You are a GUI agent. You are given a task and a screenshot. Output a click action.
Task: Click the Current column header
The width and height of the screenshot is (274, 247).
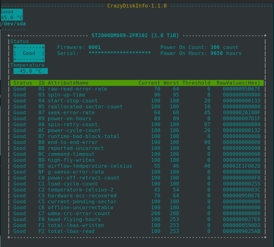point(149,83)
